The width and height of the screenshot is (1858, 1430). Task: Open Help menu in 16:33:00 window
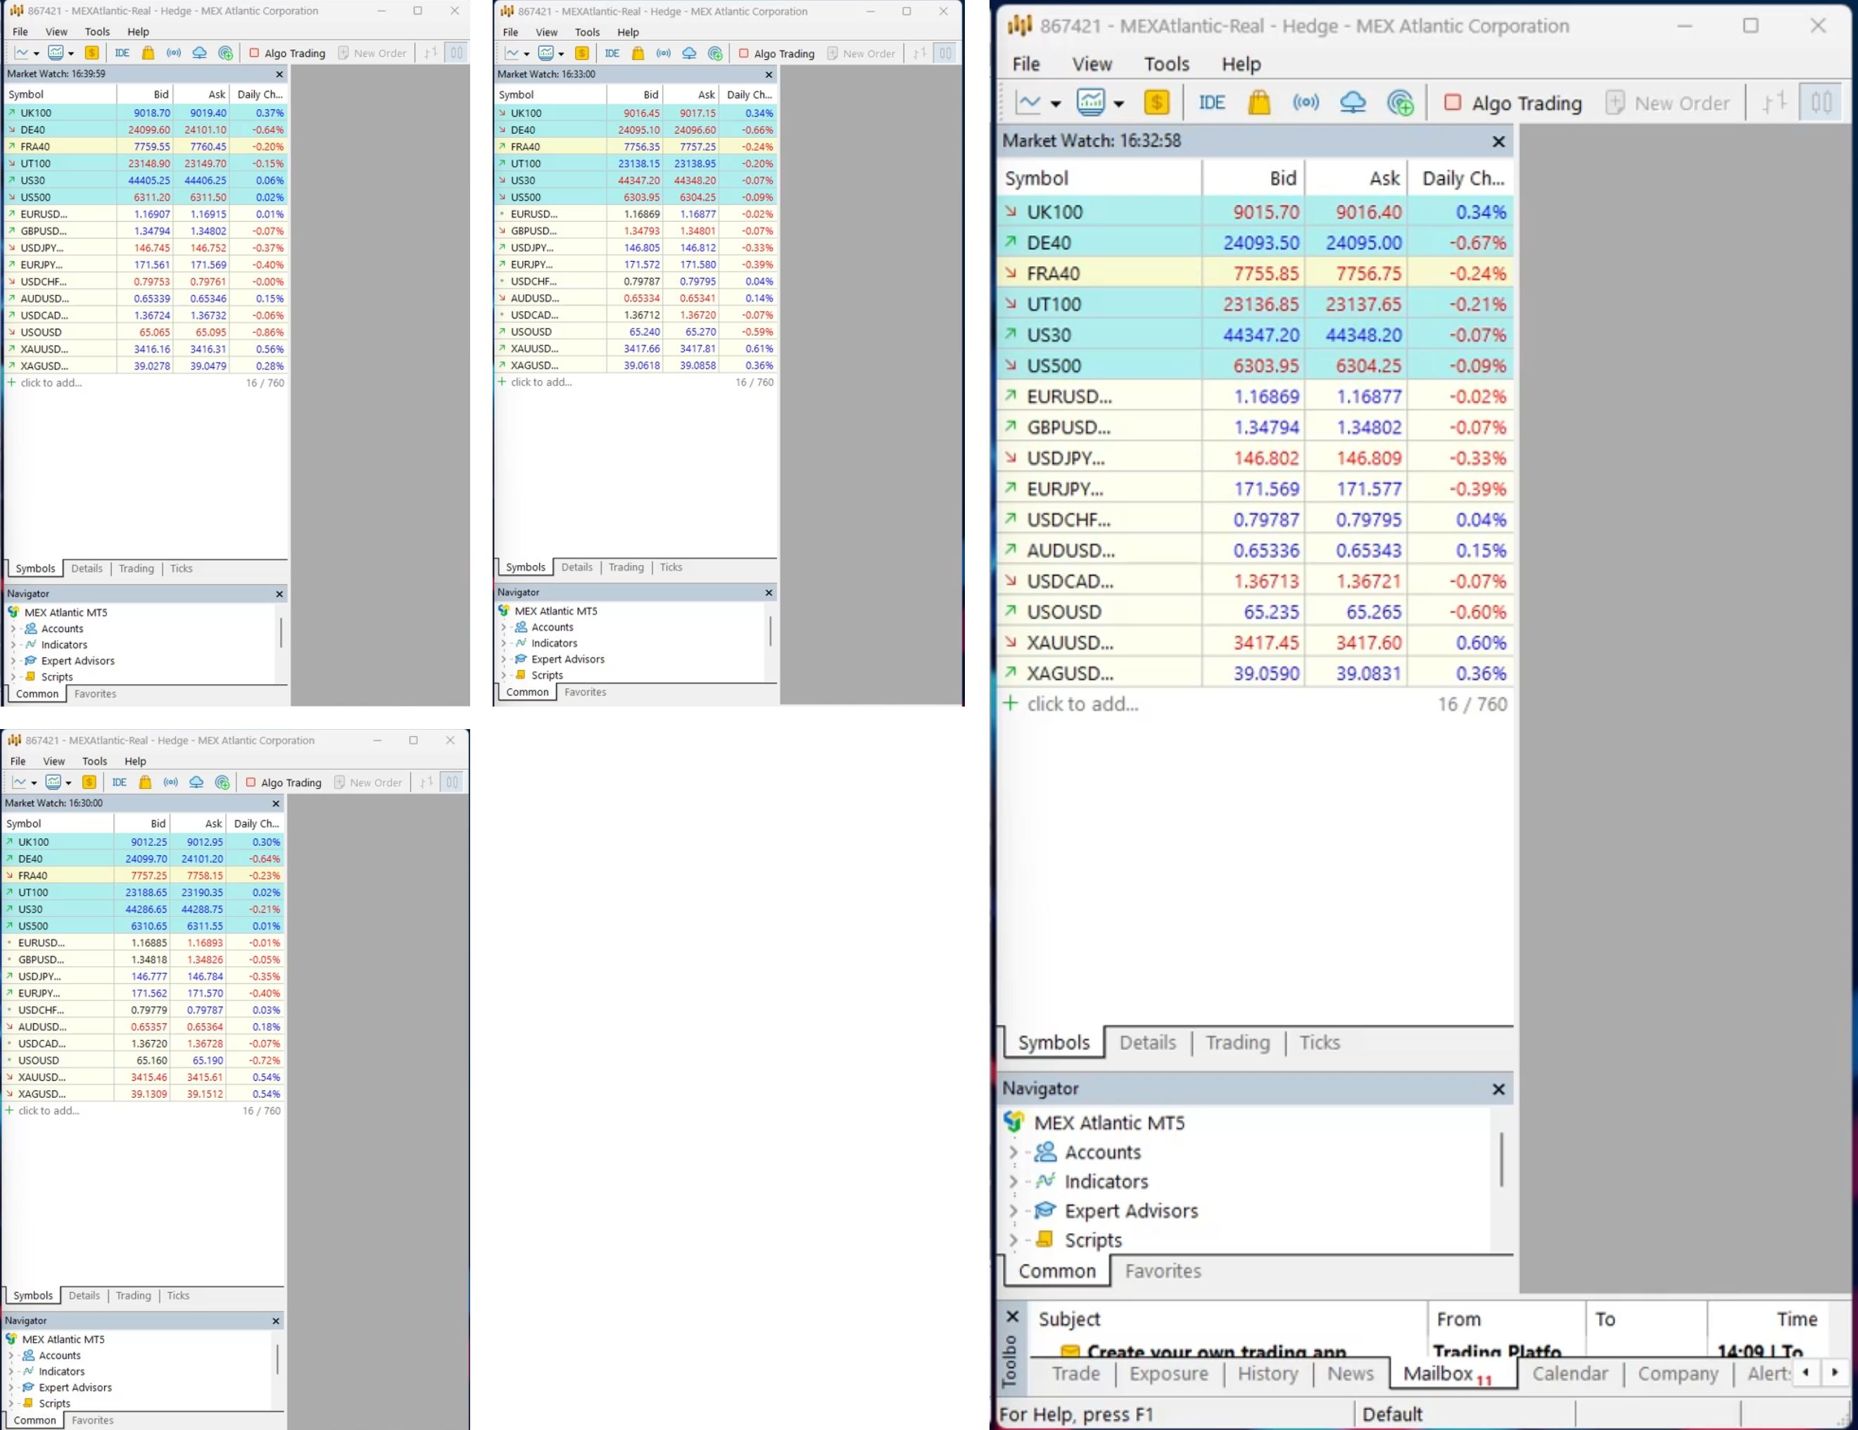coord(628,32)
